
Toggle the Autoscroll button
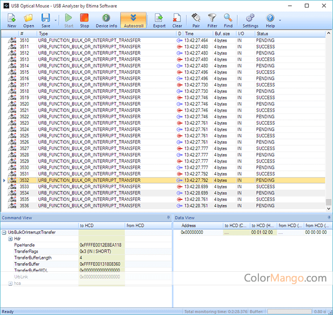click(134, 21)
